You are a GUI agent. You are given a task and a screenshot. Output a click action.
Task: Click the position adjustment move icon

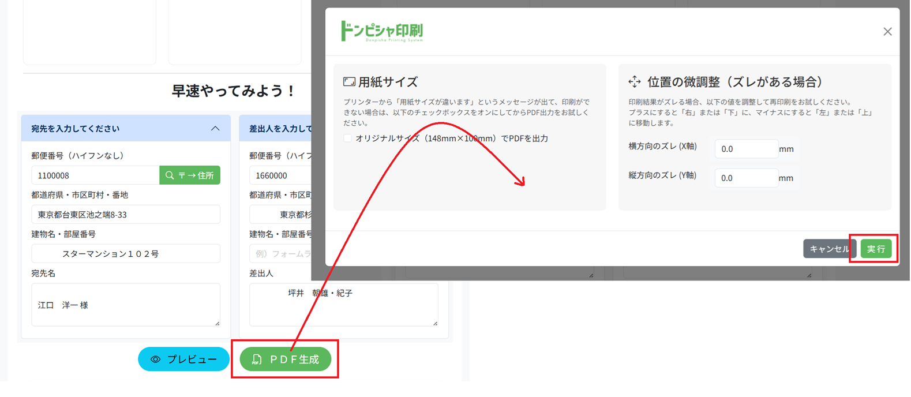click(635, 82)
